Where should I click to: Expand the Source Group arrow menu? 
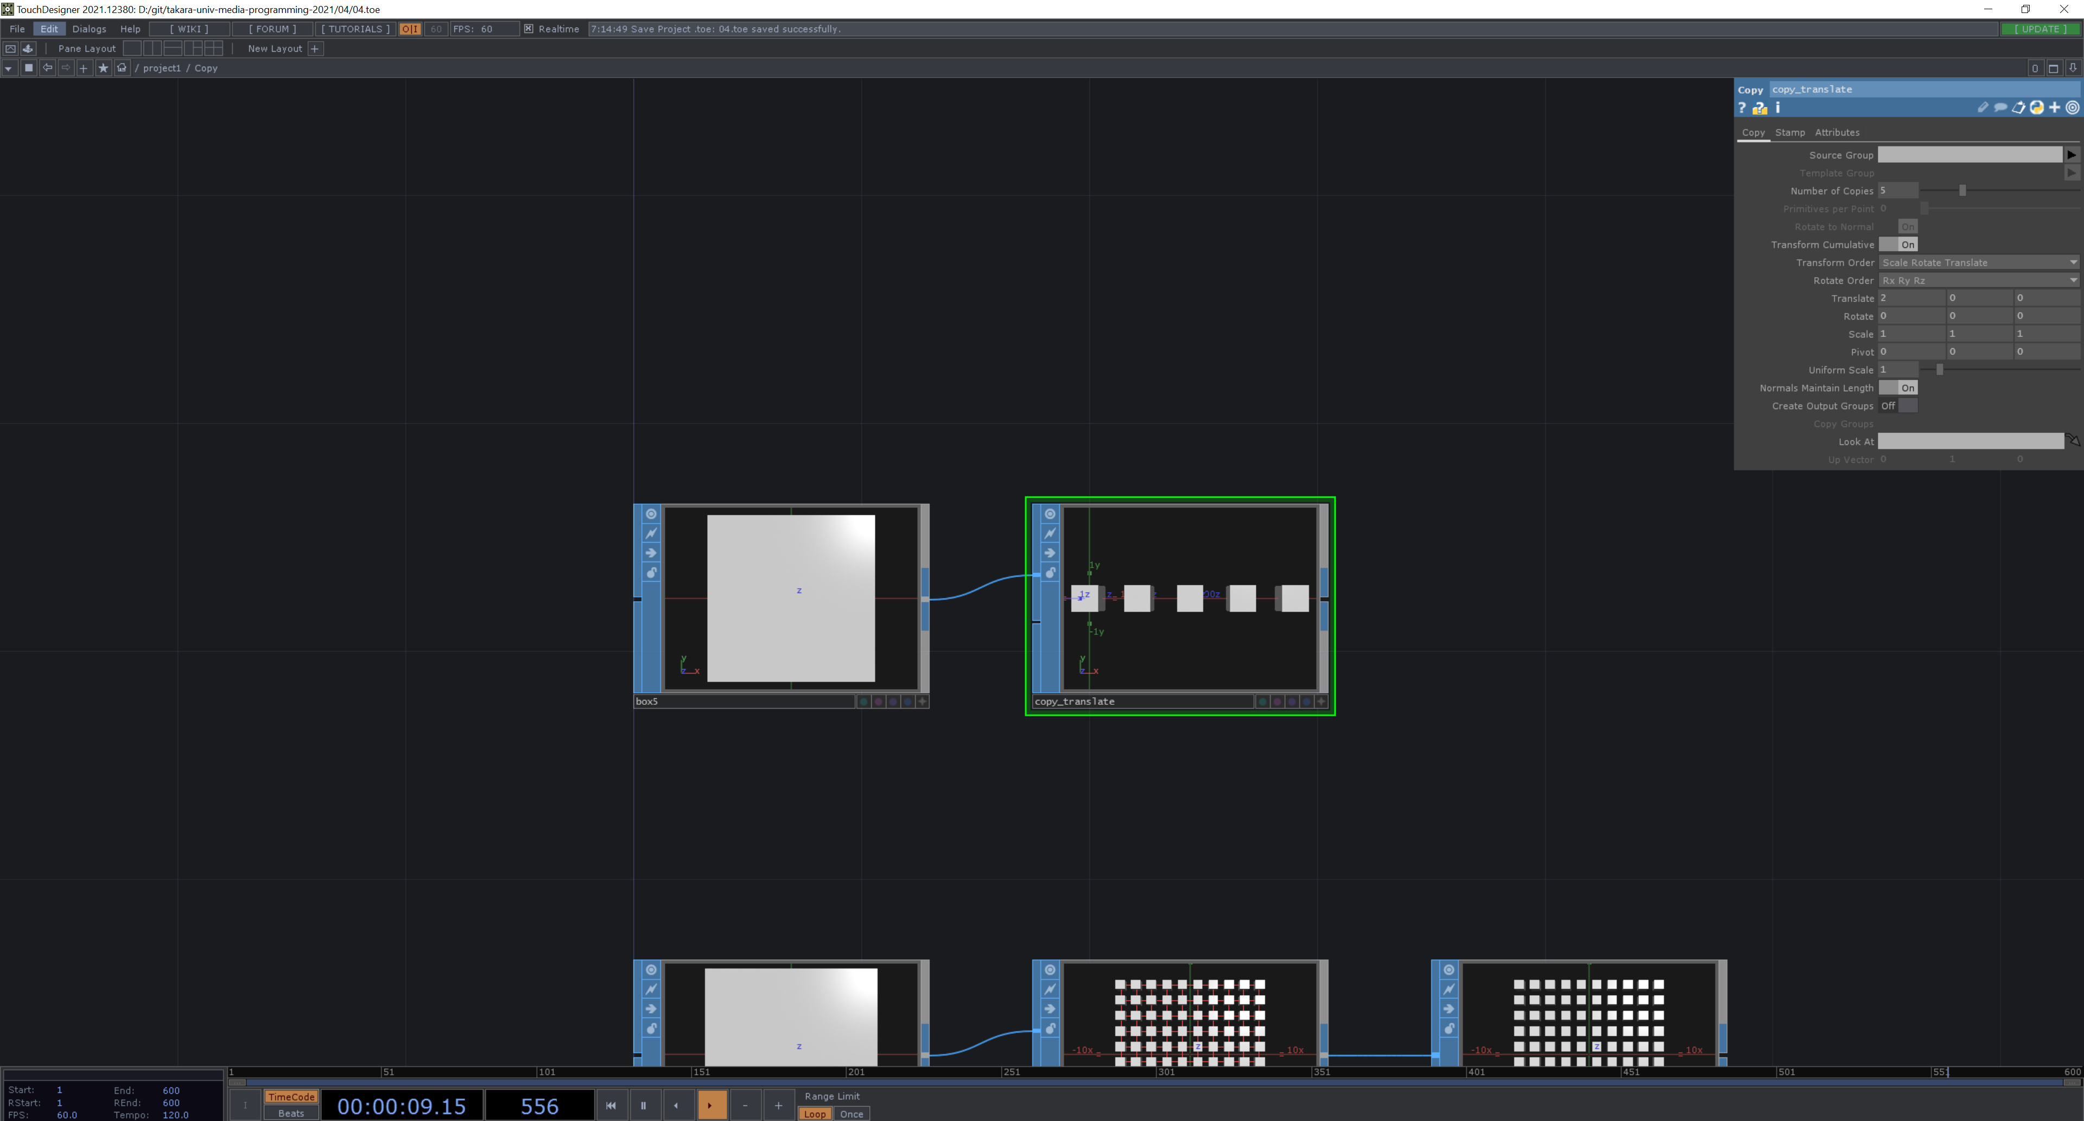(2071, 155)
